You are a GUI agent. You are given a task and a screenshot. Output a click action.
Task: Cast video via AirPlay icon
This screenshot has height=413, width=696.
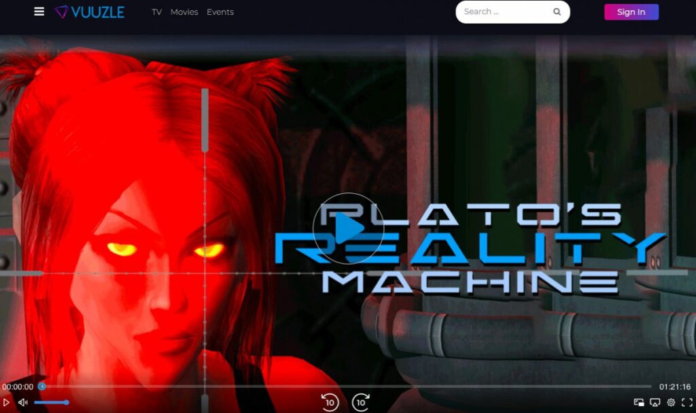[x=655, y=403]
